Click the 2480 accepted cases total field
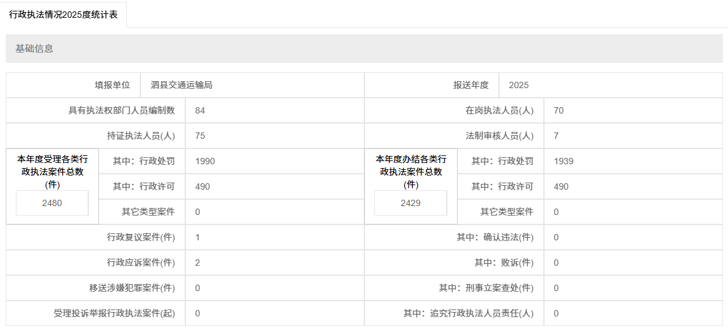The width and height of the screenshot is (728, 331). [x=52, y=203]
